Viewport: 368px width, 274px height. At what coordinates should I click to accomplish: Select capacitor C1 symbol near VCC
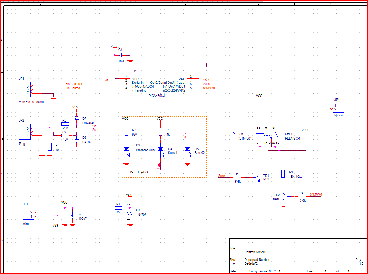pos(120,55)
